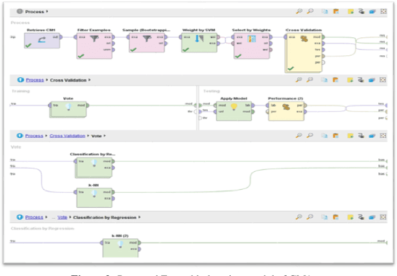Viewport: 397px width, 276px height.
Task: Click the ellipsis in the Classification by Regression breadcrumb
Action: (53, 218)
